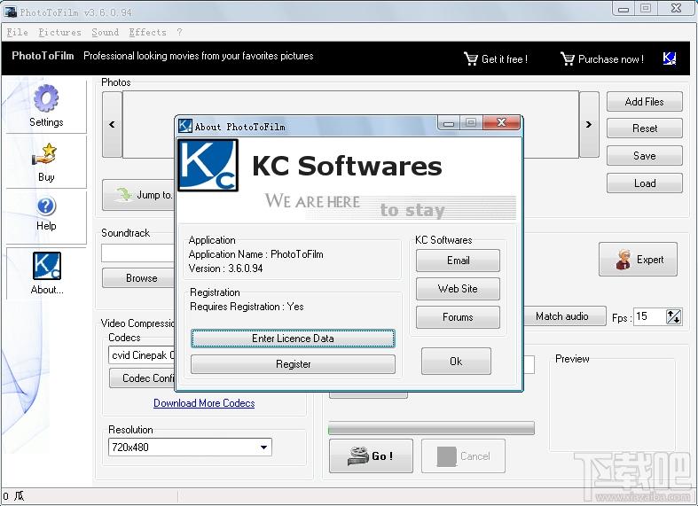Start rendering with the Go! button
This screenshot has width=698, height=506.
point(370,456)
